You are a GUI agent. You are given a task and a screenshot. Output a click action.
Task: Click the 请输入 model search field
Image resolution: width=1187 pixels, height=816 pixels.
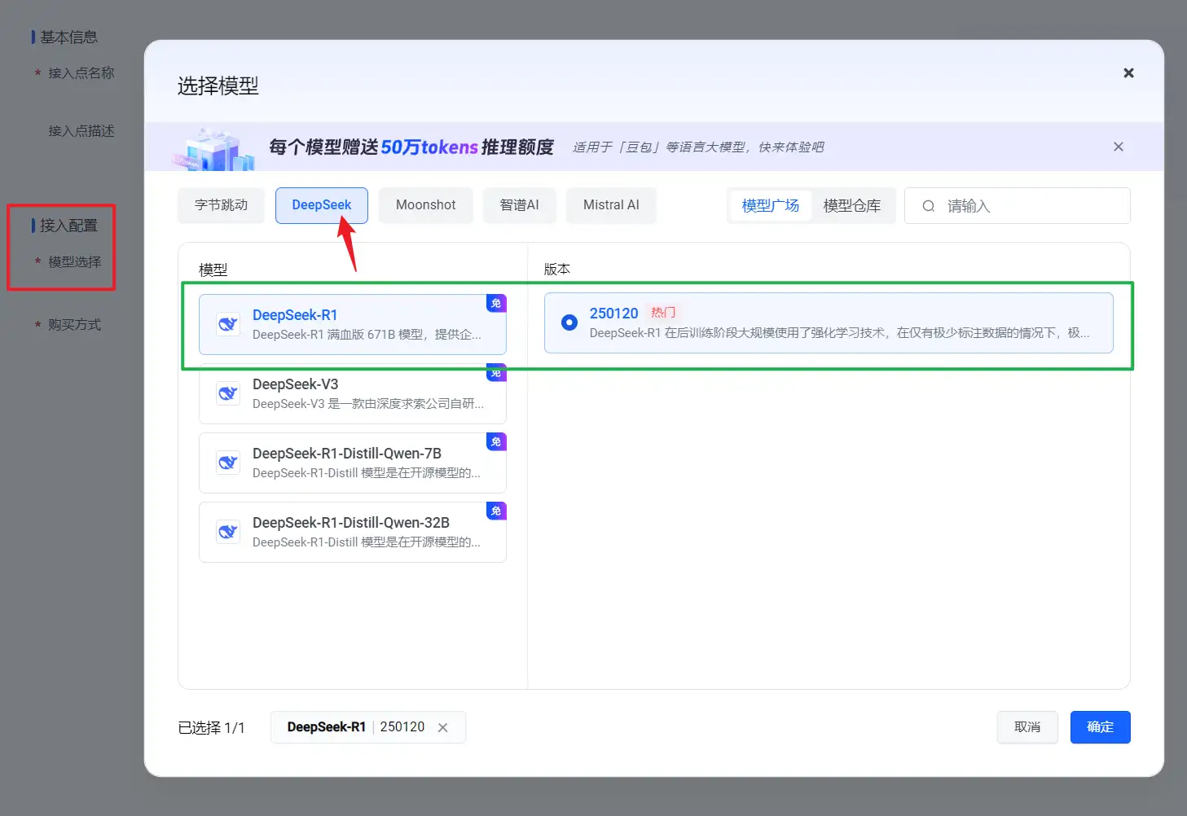1031,206
